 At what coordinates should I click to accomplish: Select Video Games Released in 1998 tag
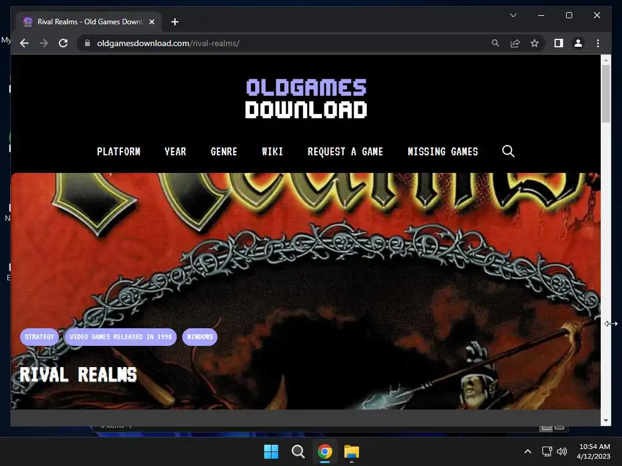coord(121,337)
